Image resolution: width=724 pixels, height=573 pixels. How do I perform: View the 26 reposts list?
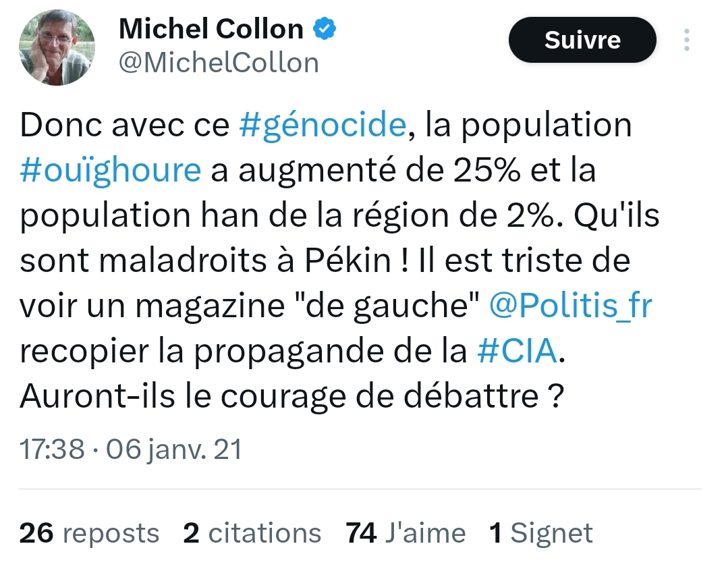(x=89, y=533)
